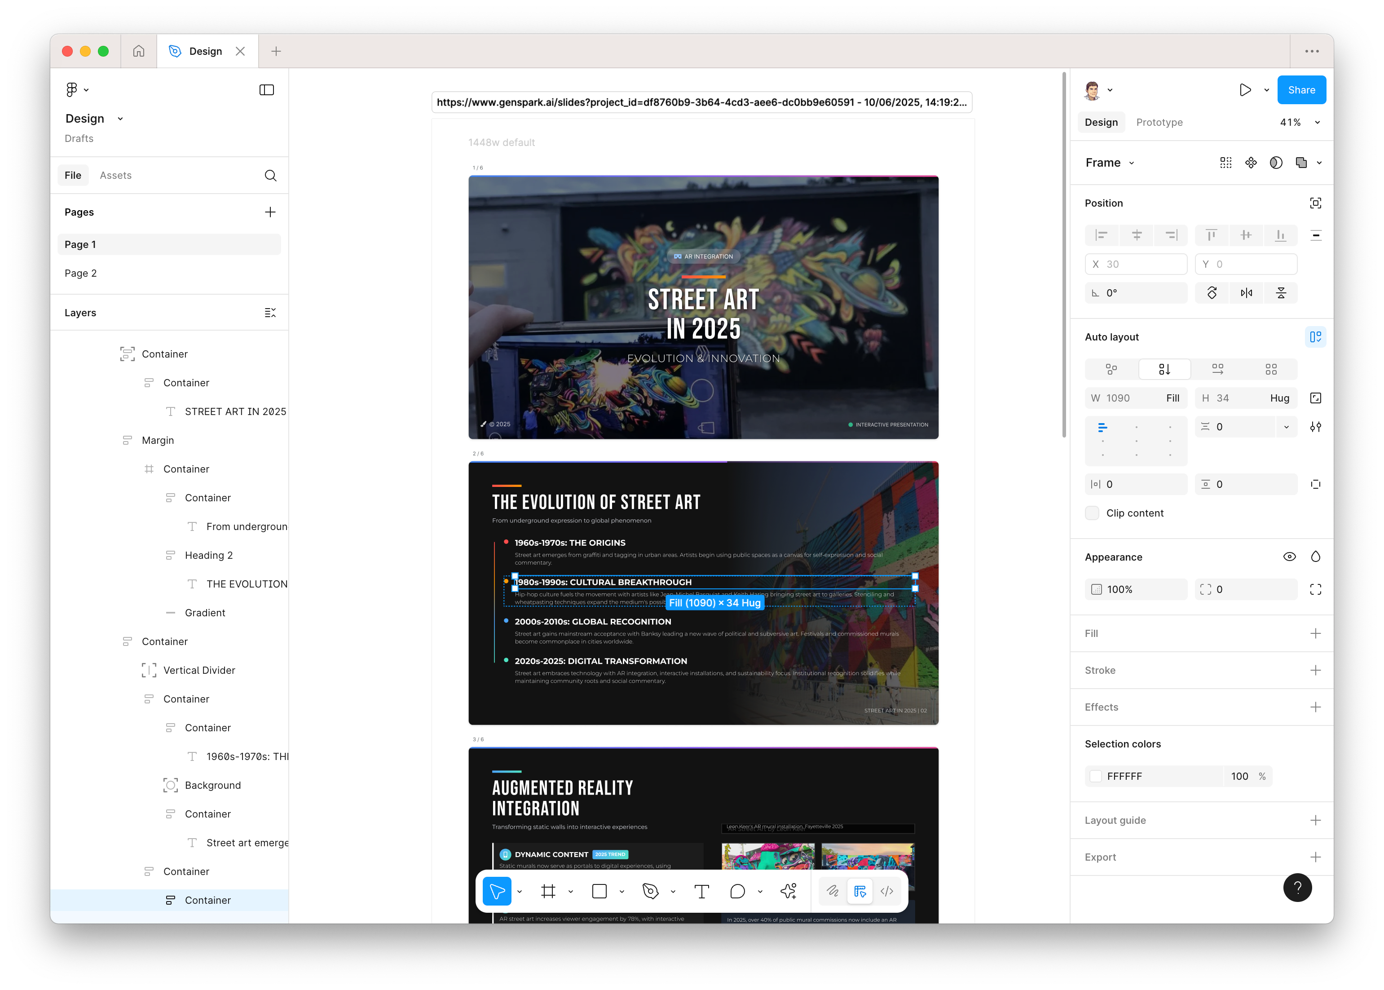
Task: Open Frame tool options chevron
Action: point(570,891)
